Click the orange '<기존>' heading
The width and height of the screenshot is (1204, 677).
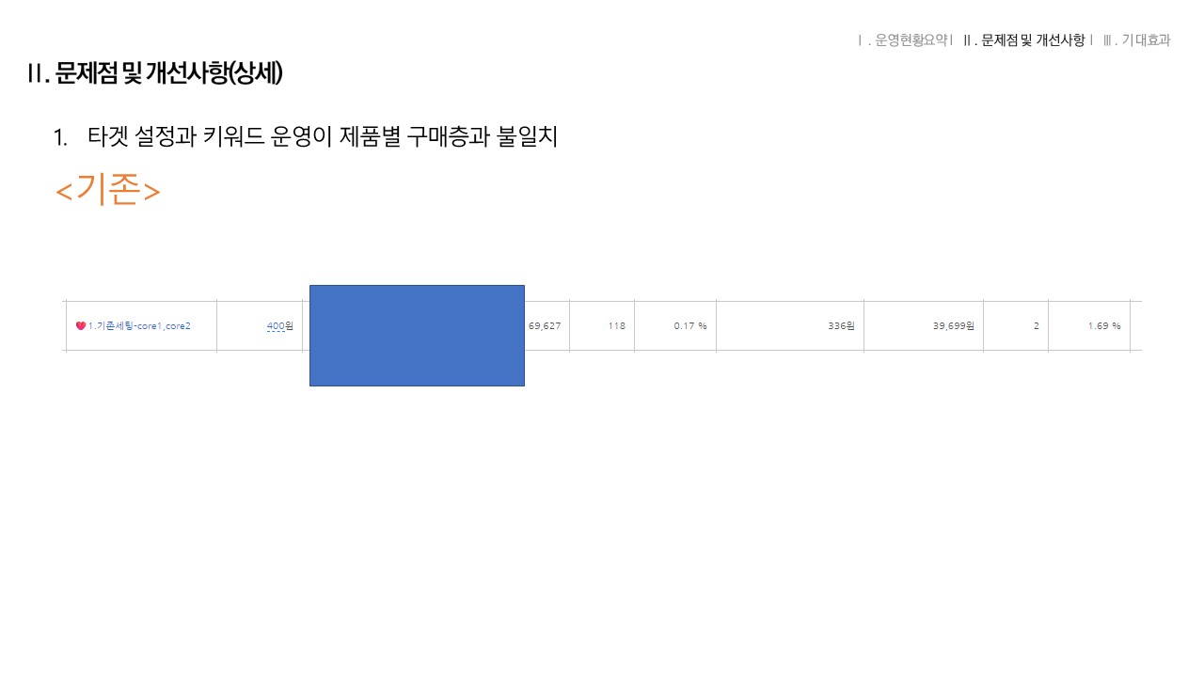(108, 190)
